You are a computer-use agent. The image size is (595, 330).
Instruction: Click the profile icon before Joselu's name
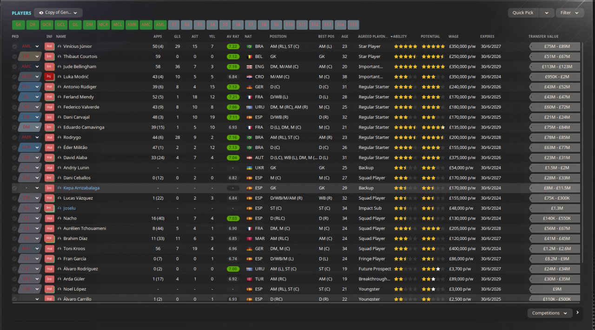59,208
